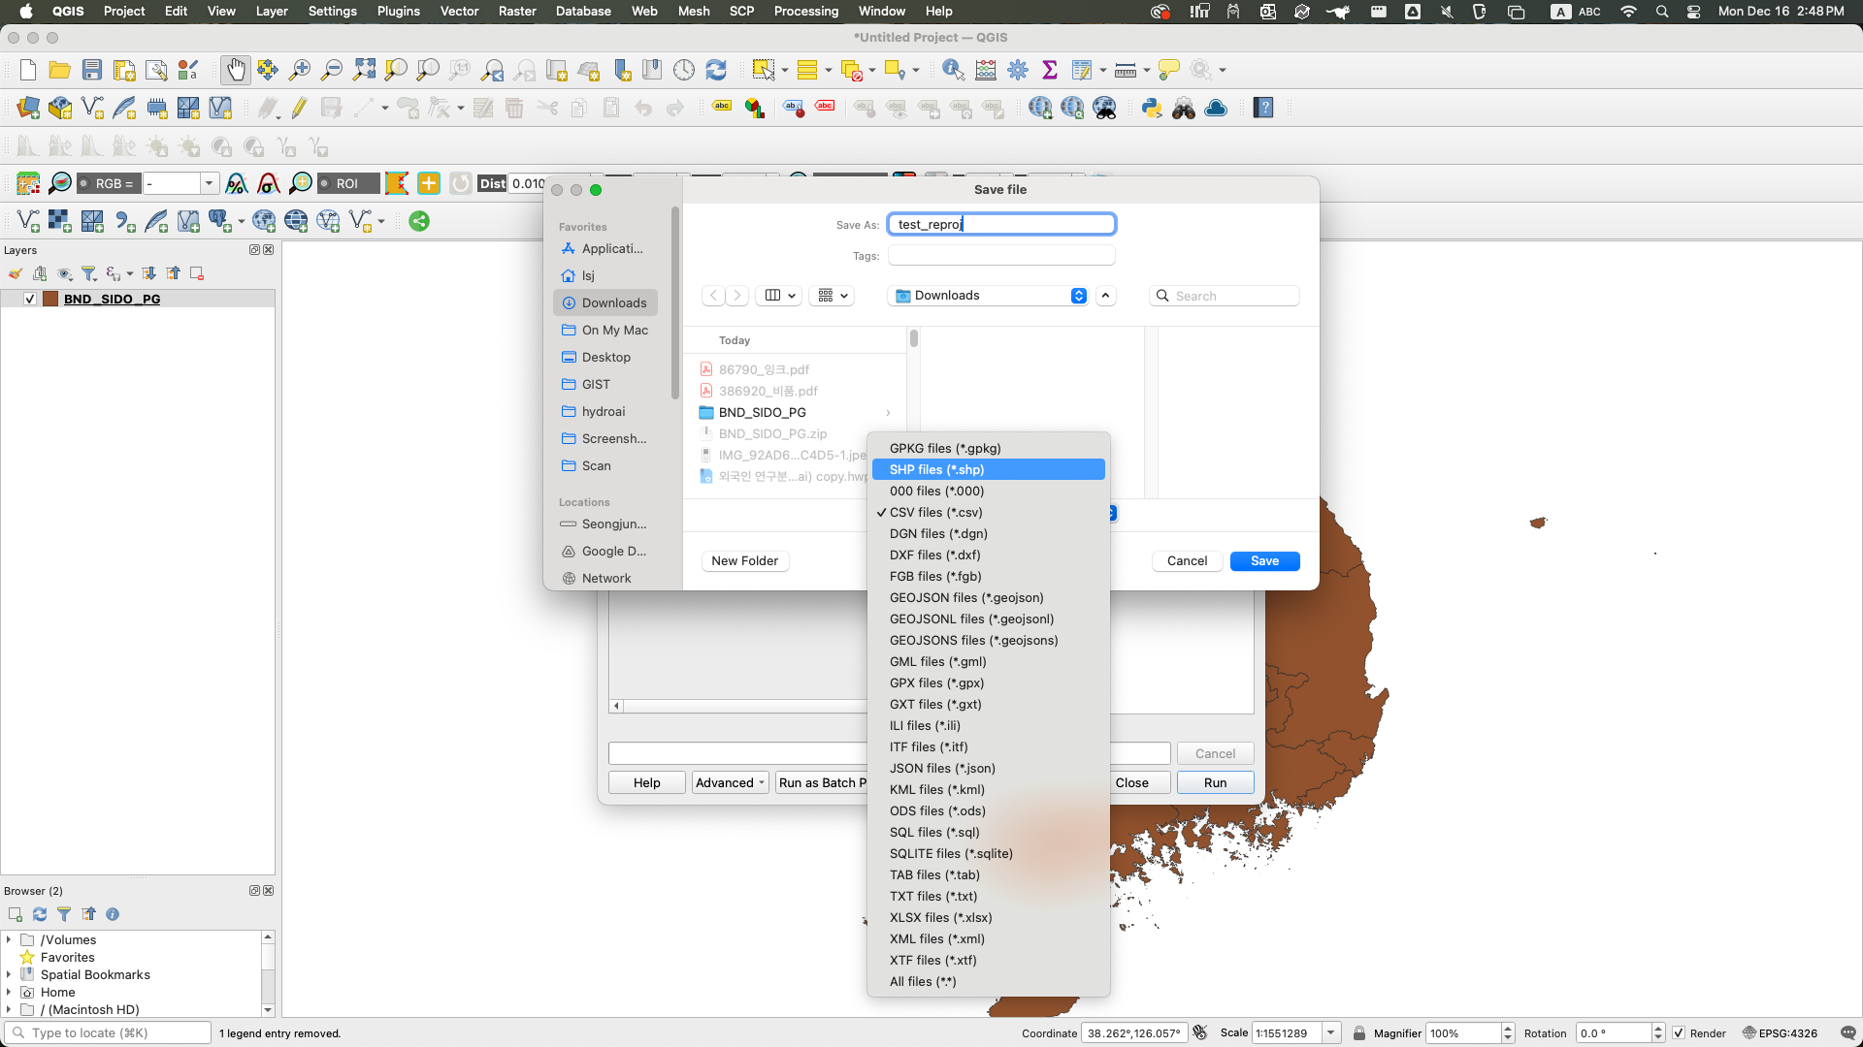Open the layer Filter Legend icon
Screen dimensions: 1863x1047
[x=89, y=274]
